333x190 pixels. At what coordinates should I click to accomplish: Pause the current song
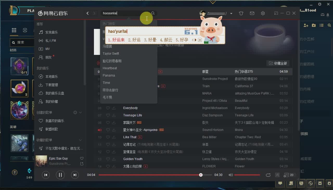(60, 175)
